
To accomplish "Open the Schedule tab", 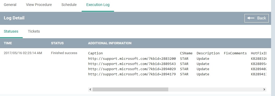I will (x=69, y=5).
